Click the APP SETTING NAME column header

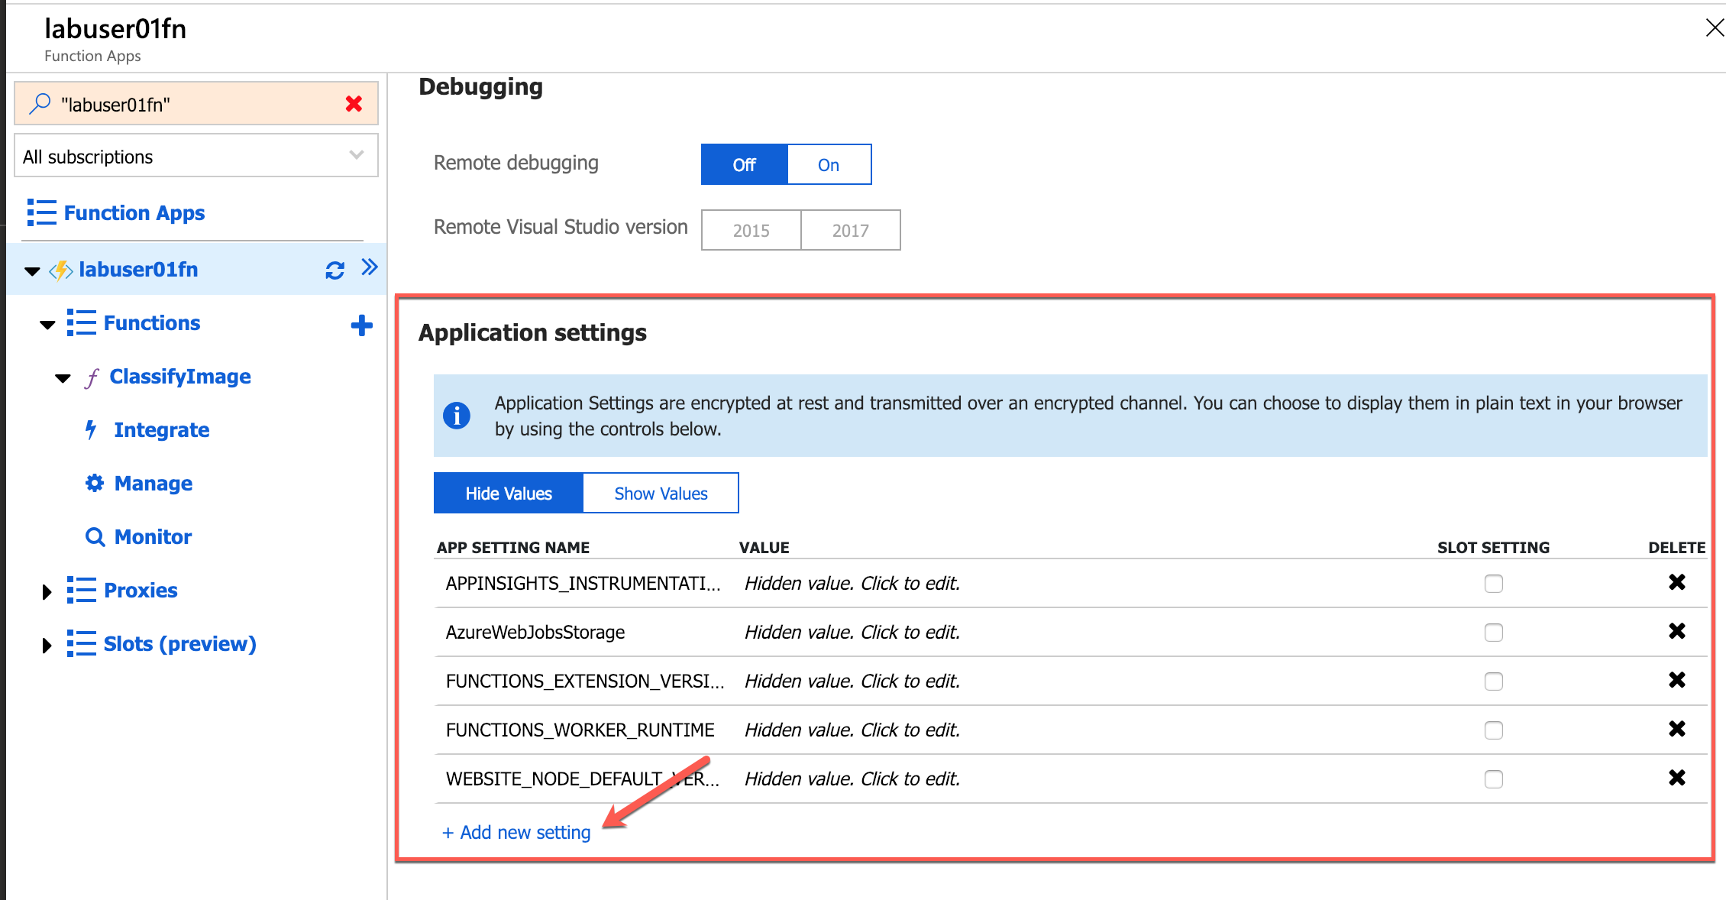click(x=513, y=547)
